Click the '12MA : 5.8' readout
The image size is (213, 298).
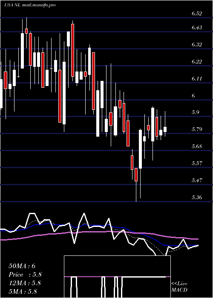pyautogui.click(x=25, y=283)
